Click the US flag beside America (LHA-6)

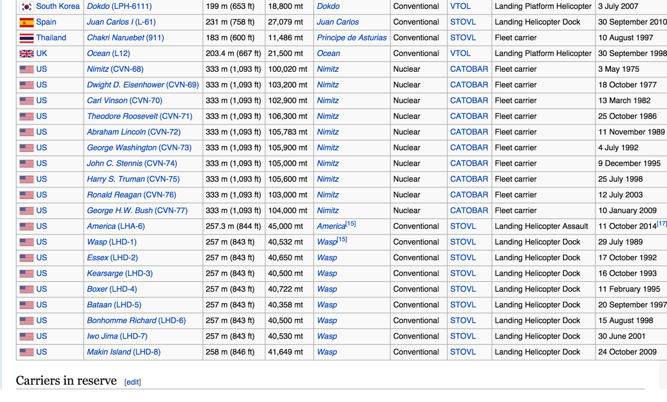27,226
